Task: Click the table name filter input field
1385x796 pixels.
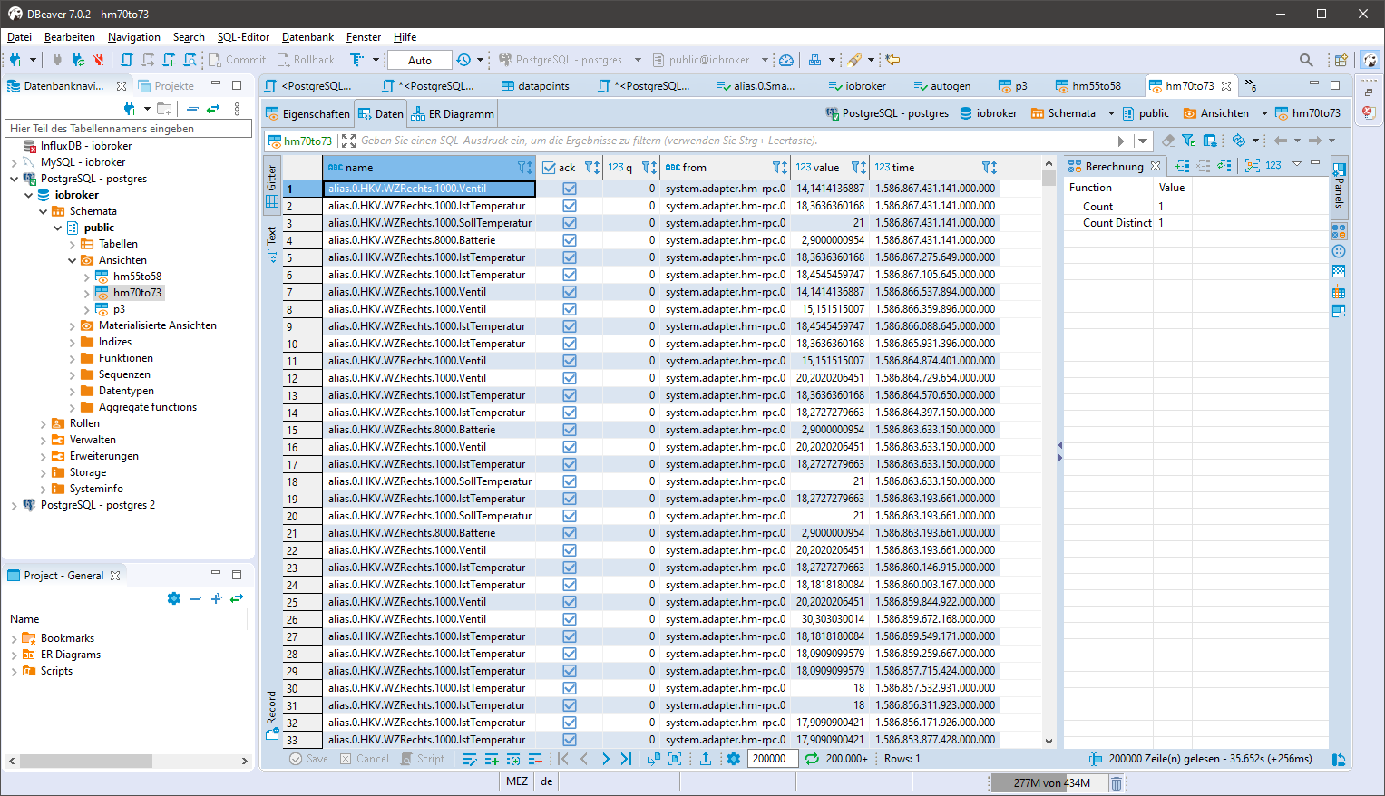Action: tap(128, 129)
